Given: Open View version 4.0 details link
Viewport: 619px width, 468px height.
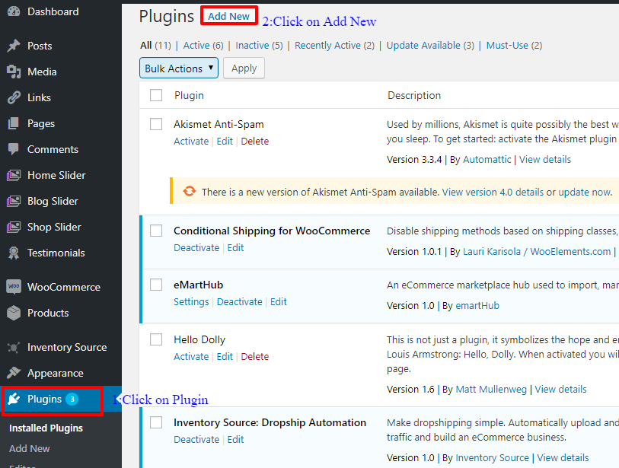Looking at the screenshot, I should point(493,193).
